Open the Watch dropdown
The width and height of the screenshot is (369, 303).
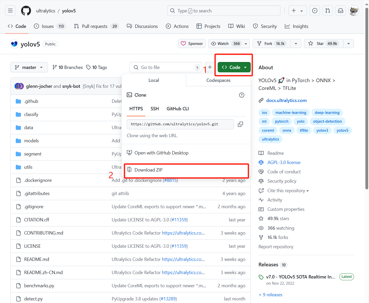(229, 43)
